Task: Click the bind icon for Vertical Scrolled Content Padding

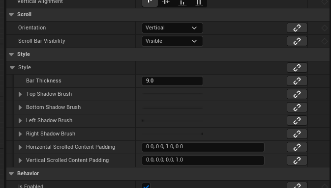Action: 297,161
